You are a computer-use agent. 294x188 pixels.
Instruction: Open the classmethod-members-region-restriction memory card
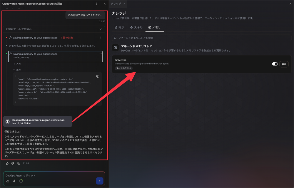click(x=38, y=122)
